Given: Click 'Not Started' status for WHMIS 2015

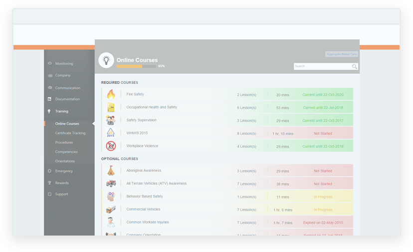Looking at the screenshot, I should point(323,133).
